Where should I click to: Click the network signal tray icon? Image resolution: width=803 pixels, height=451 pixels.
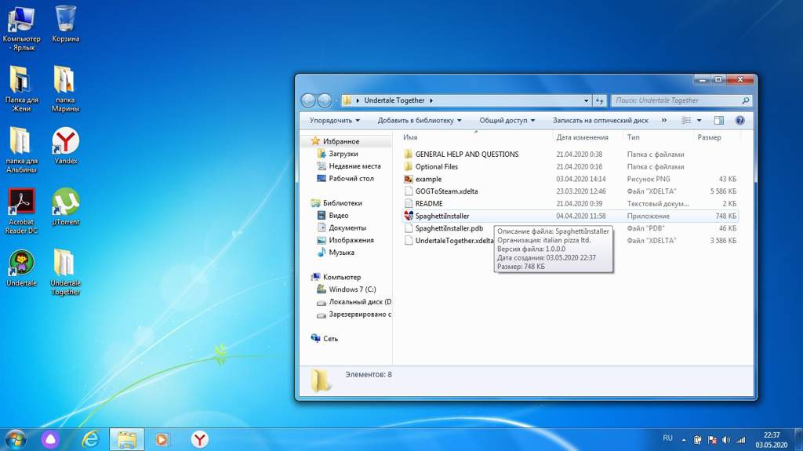pos(741,440)
